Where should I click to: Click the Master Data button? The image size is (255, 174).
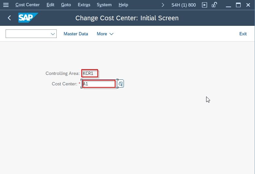76,34
